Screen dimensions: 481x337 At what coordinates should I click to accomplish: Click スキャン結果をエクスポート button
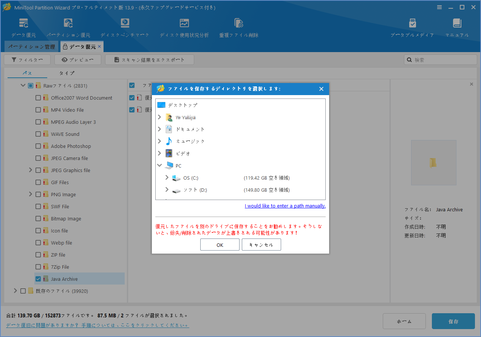click(150, 60)
